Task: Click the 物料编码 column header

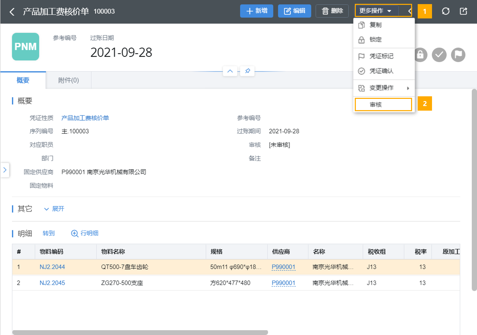Action: (66, 252)
